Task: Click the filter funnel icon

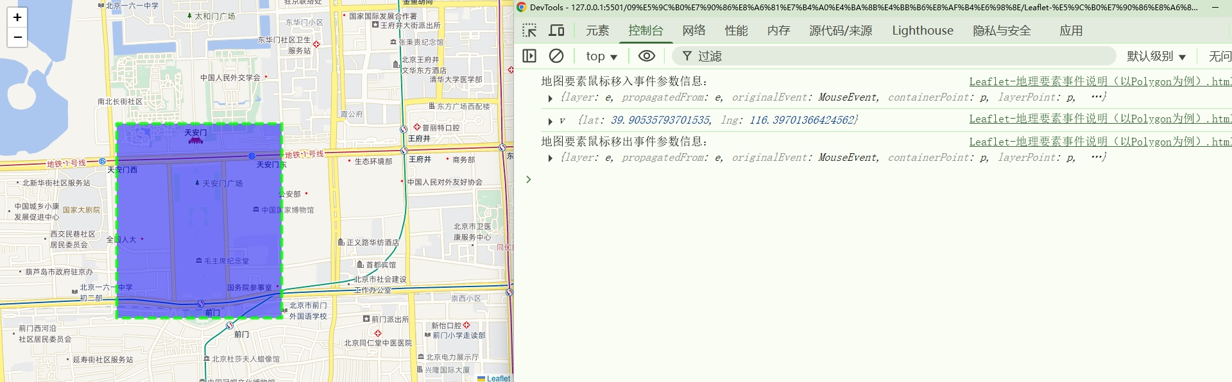Action: pyautogui.click(x=687, y=56)
